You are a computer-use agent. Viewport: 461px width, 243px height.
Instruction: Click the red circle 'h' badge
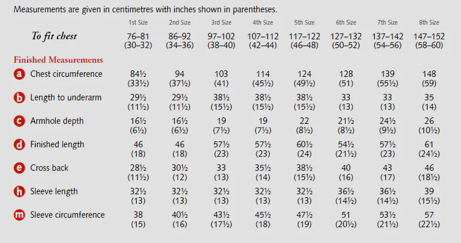tap(20, 191)
